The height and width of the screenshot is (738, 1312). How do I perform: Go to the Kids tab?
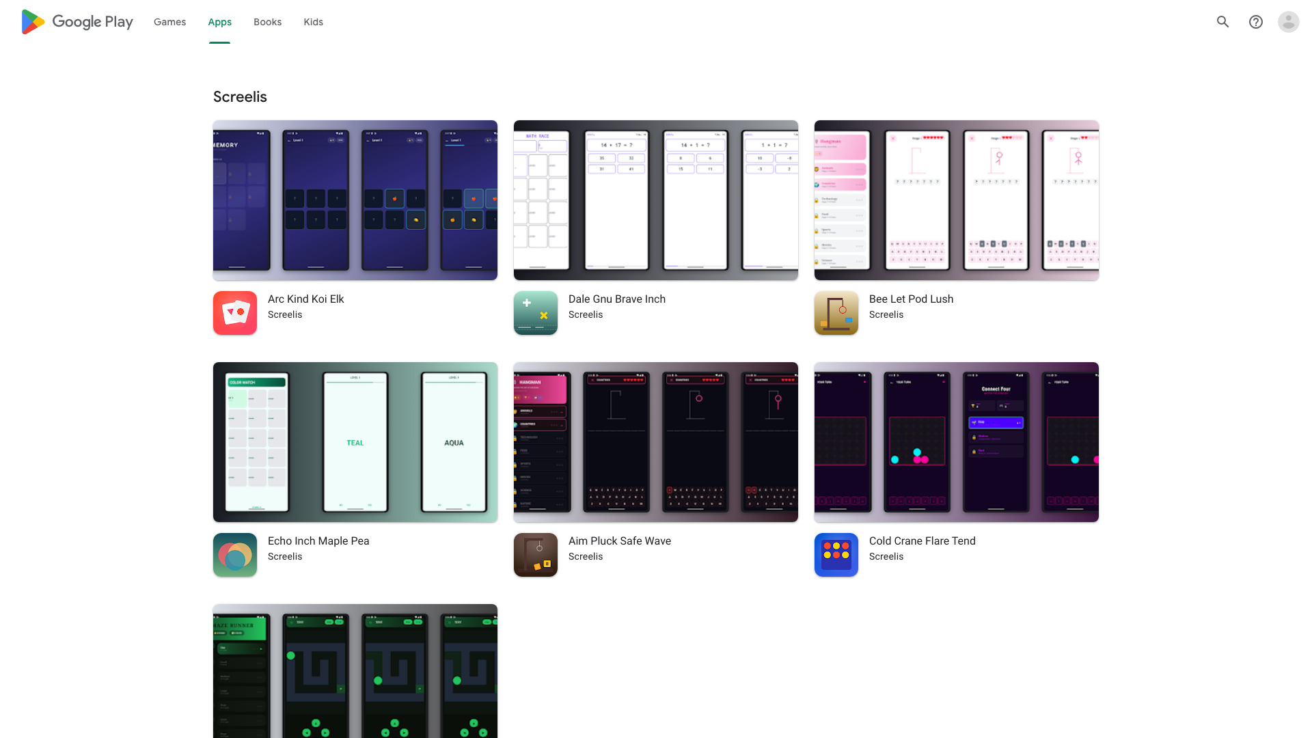[x=314, y=22]
